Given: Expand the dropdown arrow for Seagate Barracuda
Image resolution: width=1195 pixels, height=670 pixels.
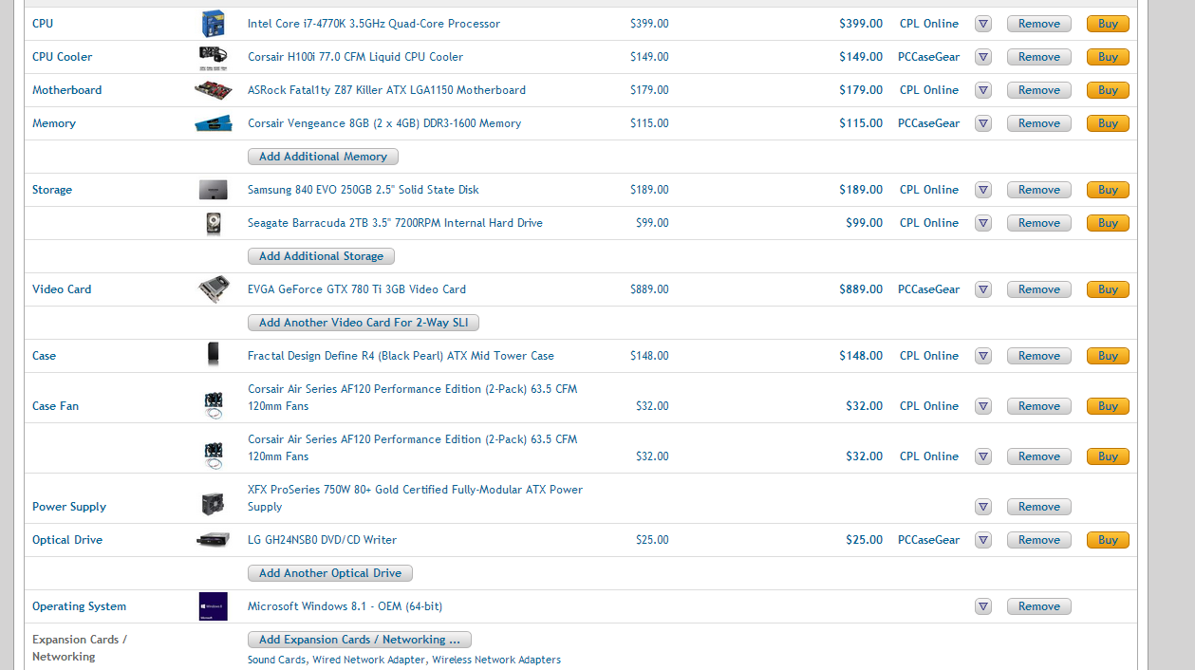Looking at the screenshot, I should click(x=983, y=223).
